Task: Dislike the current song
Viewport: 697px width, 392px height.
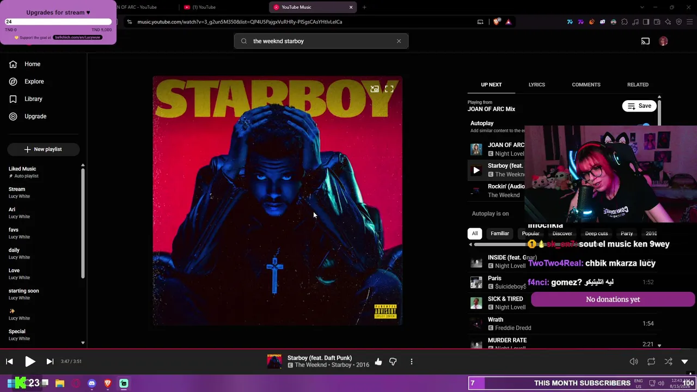Action: pyautogui.click(x=393, y=362)
